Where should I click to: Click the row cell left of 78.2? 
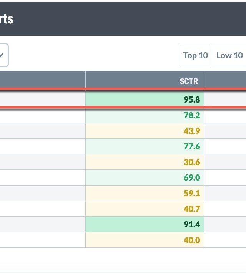pos(42,115)
